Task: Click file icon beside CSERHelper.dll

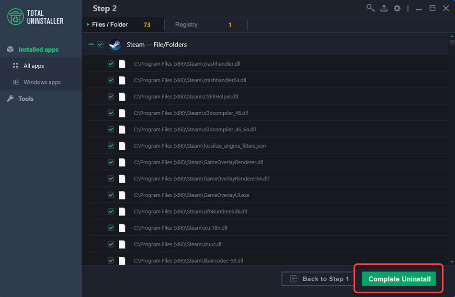Action: (122, 96)
